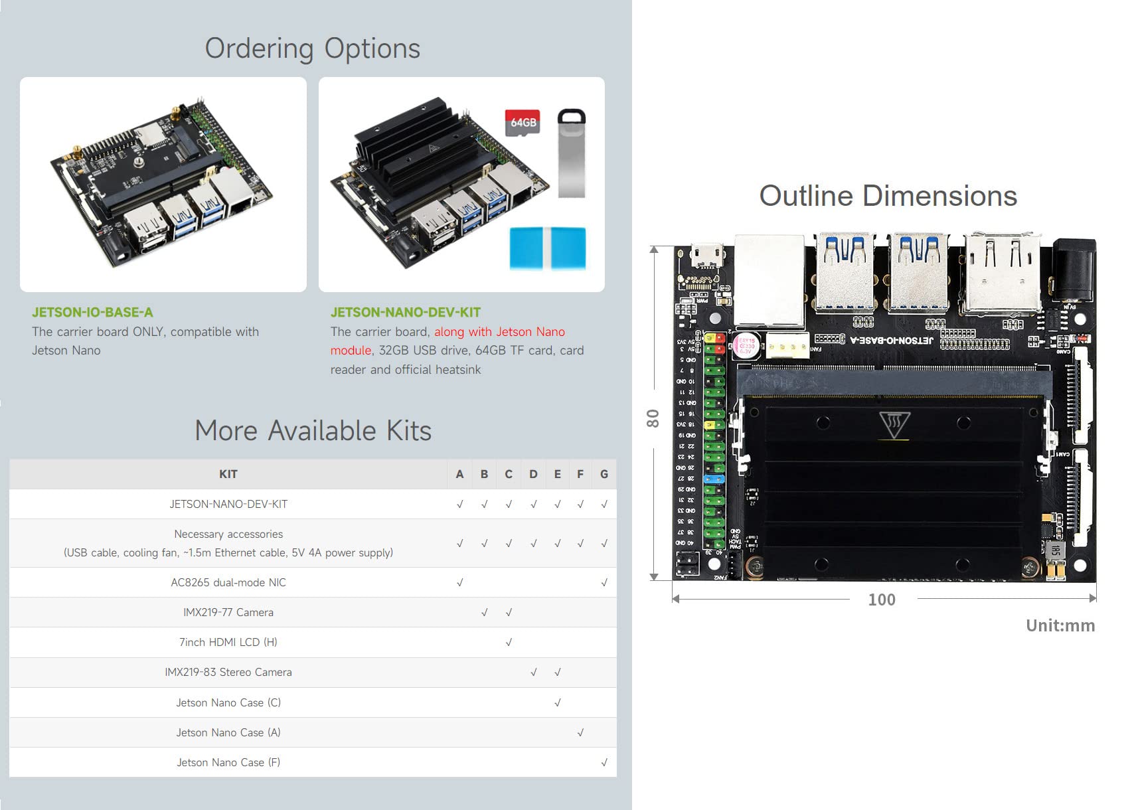Click the '7inch HDMI LCD (H)' row label
The image size is (1134, 810).
click(x=228, y=642)
